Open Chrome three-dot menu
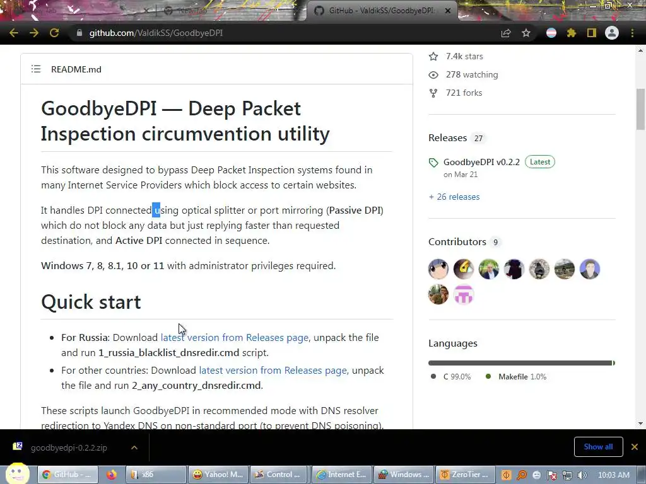This screenshot has height=484, width=646. tap(632, 33)
